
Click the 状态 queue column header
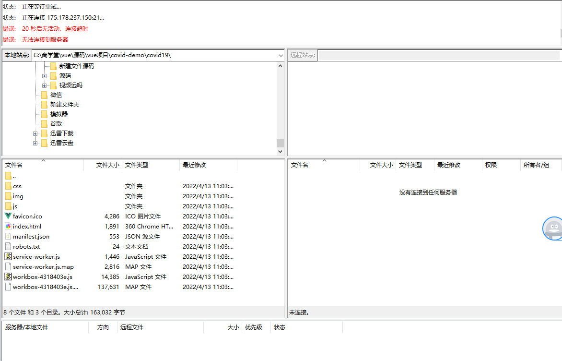306,327
